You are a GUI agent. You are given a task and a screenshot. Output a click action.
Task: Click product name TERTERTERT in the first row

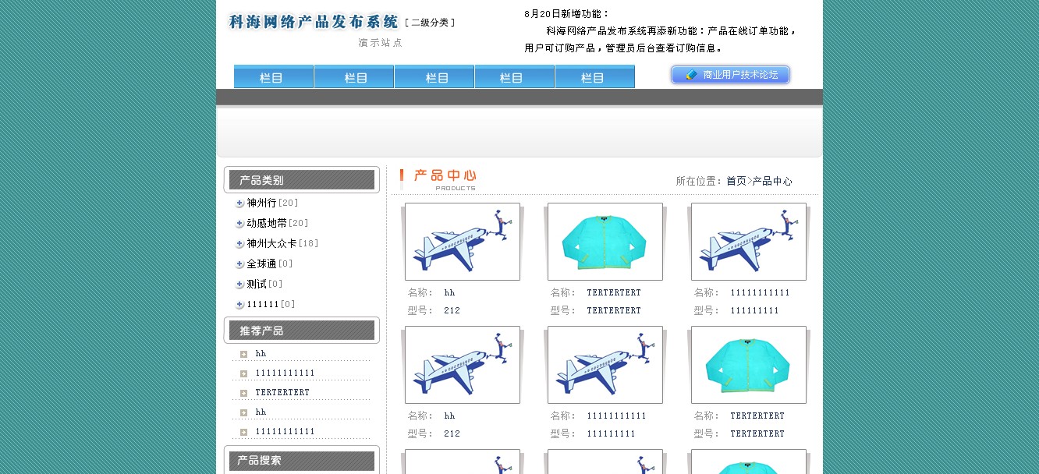pos(614,293)
